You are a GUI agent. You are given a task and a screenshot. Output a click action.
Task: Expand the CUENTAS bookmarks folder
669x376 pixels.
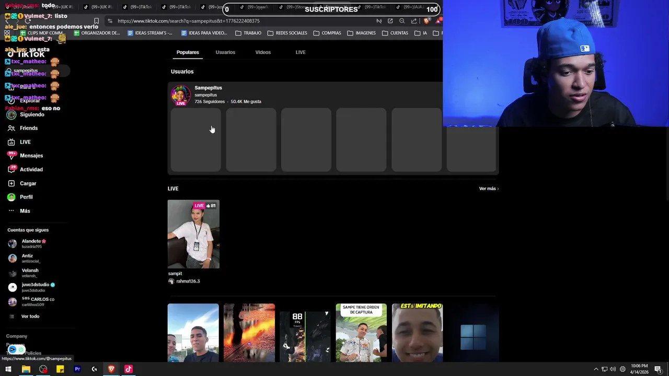pos(395,33)
